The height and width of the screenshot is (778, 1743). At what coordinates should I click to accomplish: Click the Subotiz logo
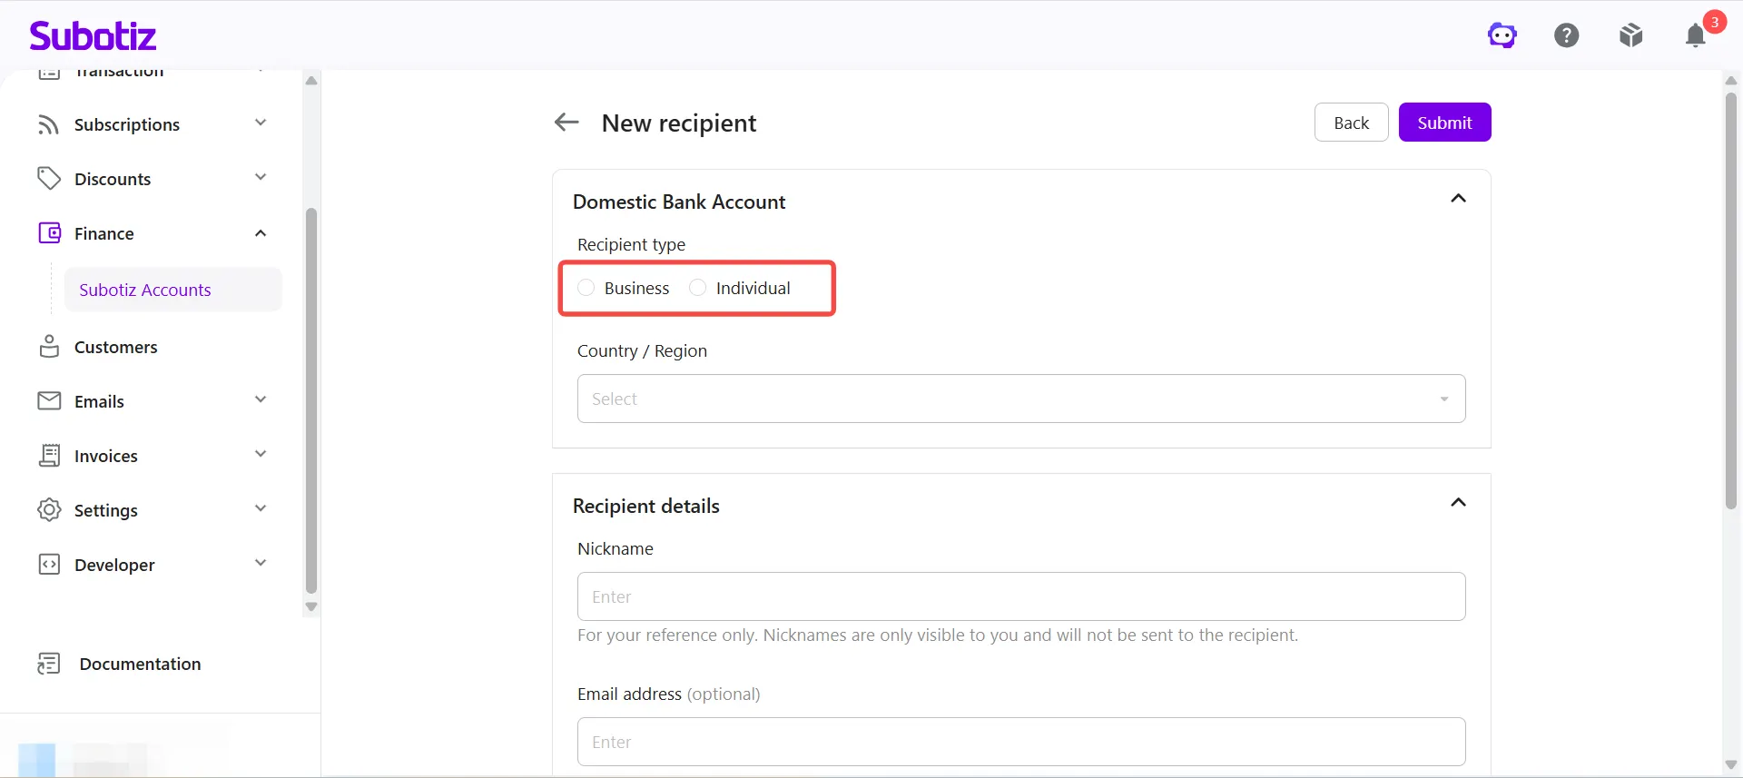93,35
